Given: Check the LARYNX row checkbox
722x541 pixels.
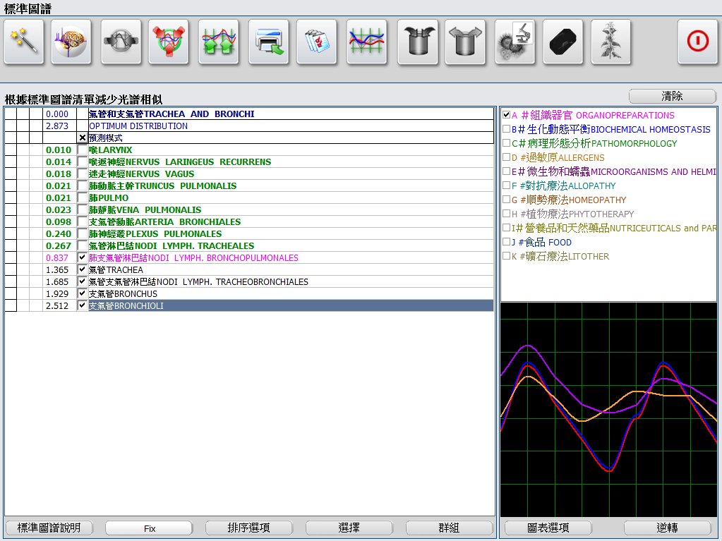Looking at the screenshot, I should (x=83, y=150).
